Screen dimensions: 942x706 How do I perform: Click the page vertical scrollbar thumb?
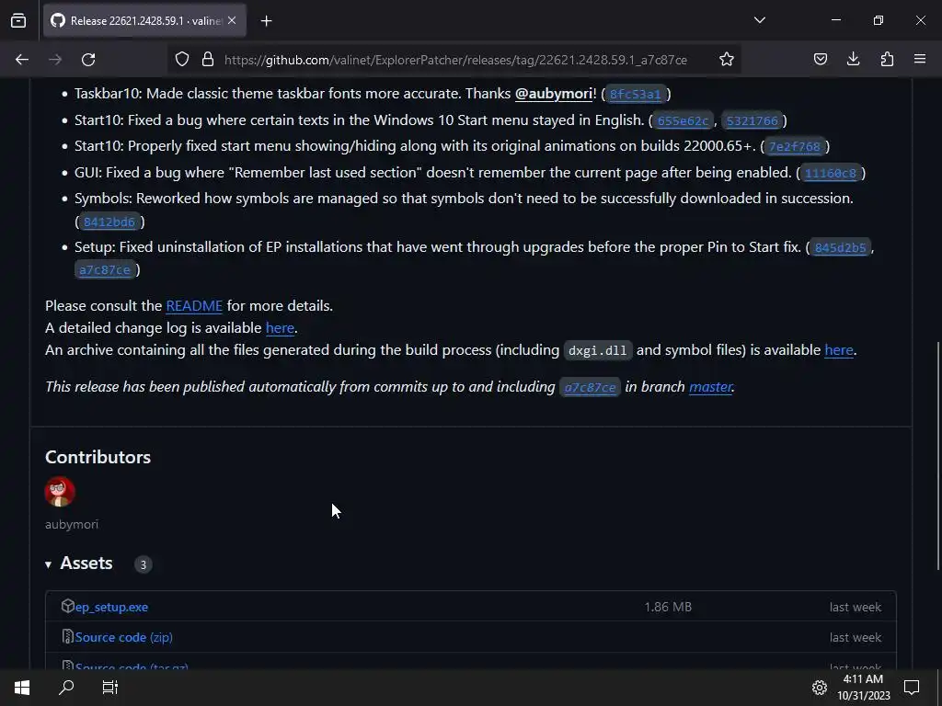[x=937, y=456]
